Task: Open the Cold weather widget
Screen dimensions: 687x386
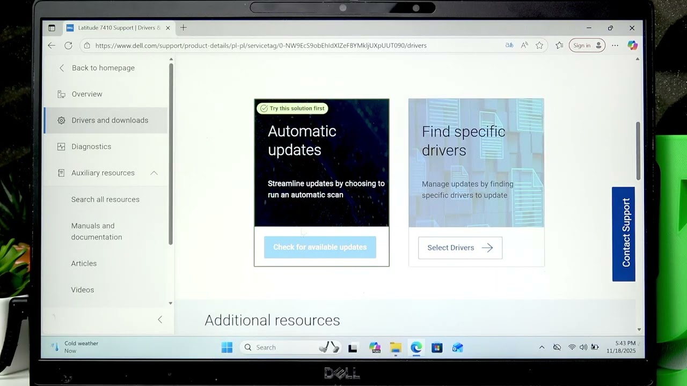Action: pos(75,347)
